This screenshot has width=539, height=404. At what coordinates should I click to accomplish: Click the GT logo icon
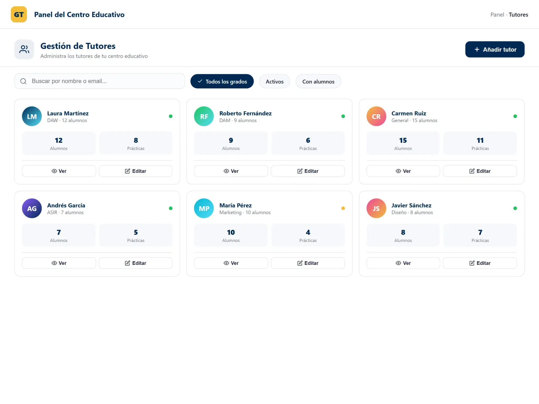click(19, 14)
